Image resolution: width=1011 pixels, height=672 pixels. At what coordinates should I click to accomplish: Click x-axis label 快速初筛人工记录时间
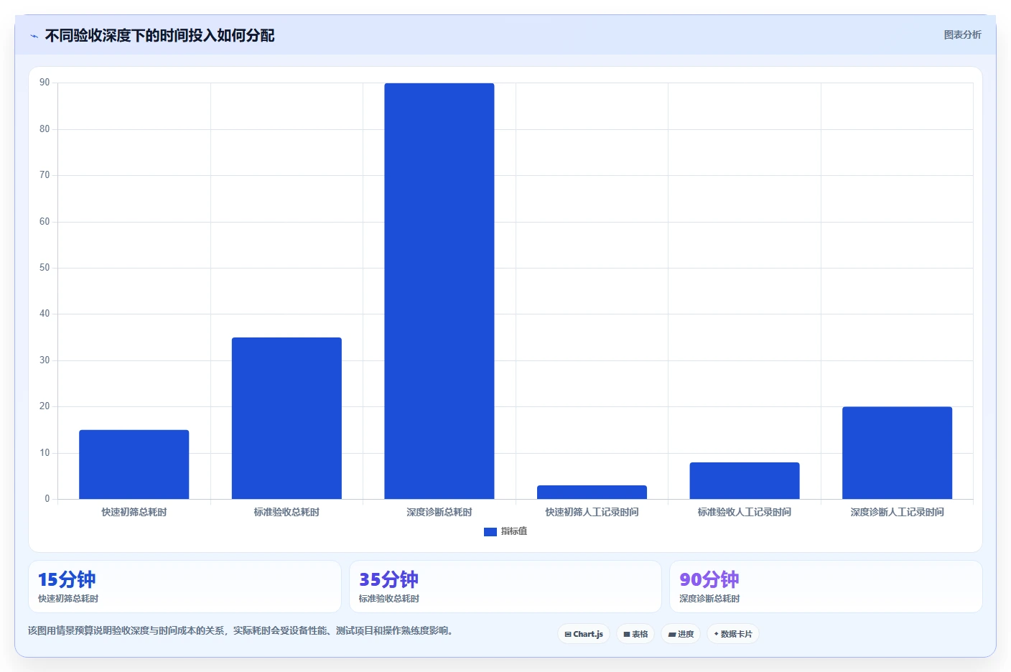(592, 512)
